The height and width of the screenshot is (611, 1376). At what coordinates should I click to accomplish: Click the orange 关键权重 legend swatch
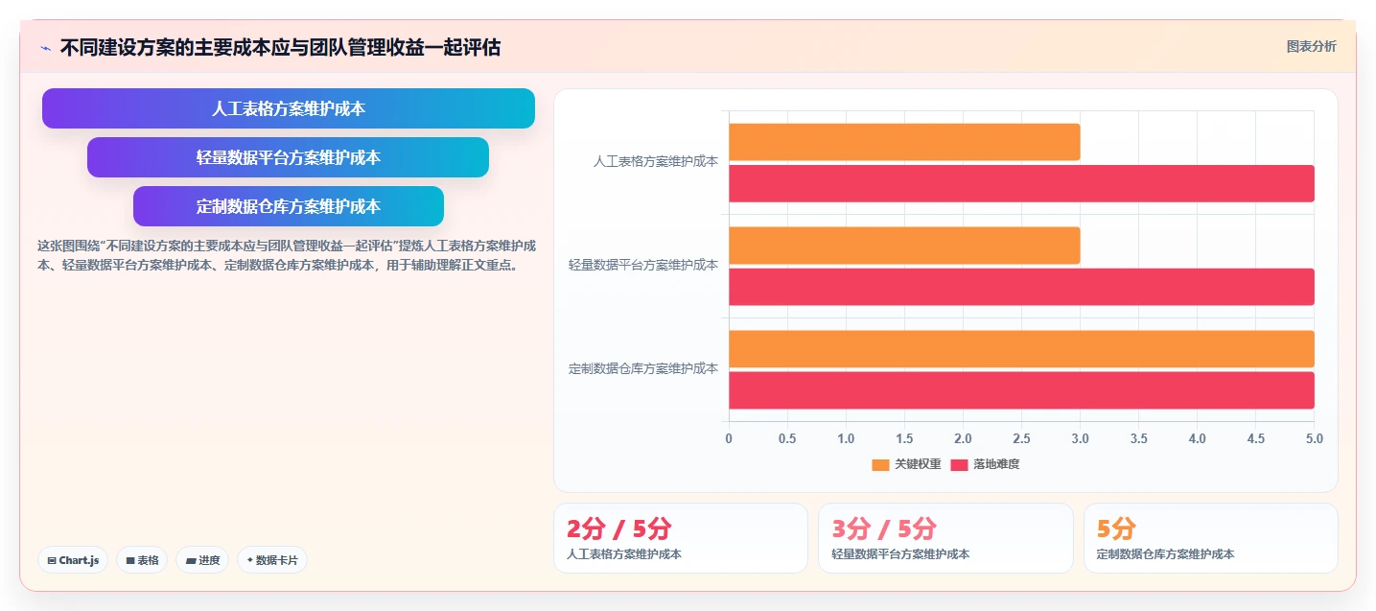tap(880, 465)
